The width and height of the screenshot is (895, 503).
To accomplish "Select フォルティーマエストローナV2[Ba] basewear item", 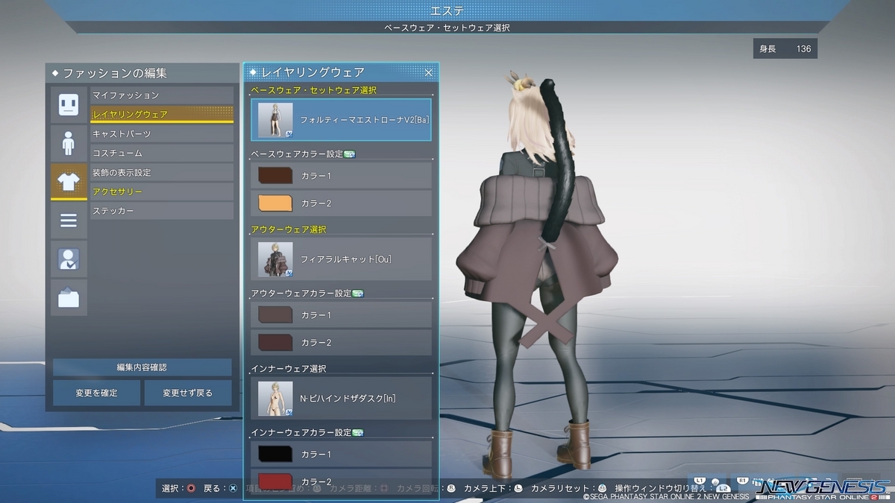I will pos(341,120).
